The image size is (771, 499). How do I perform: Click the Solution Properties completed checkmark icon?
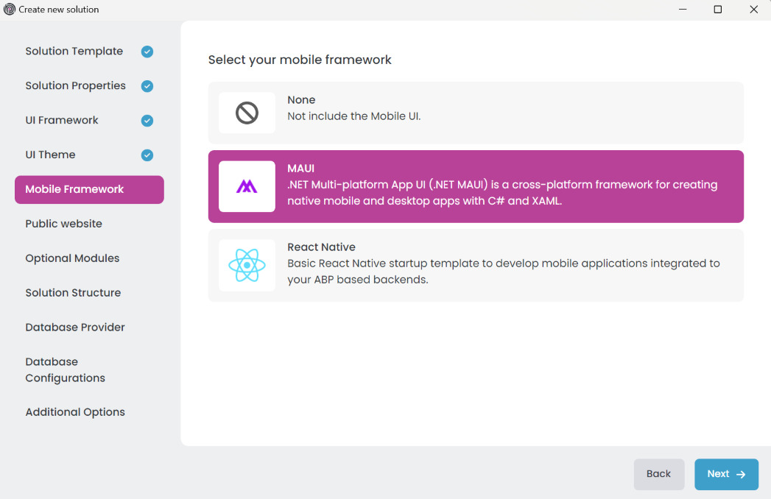pyautogui.click(x=147, y=86)
